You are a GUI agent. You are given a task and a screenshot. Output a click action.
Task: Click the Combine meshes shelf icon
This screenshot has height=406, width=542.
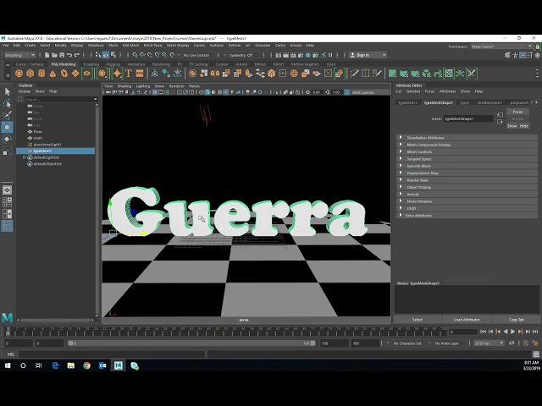pos(192,74)
